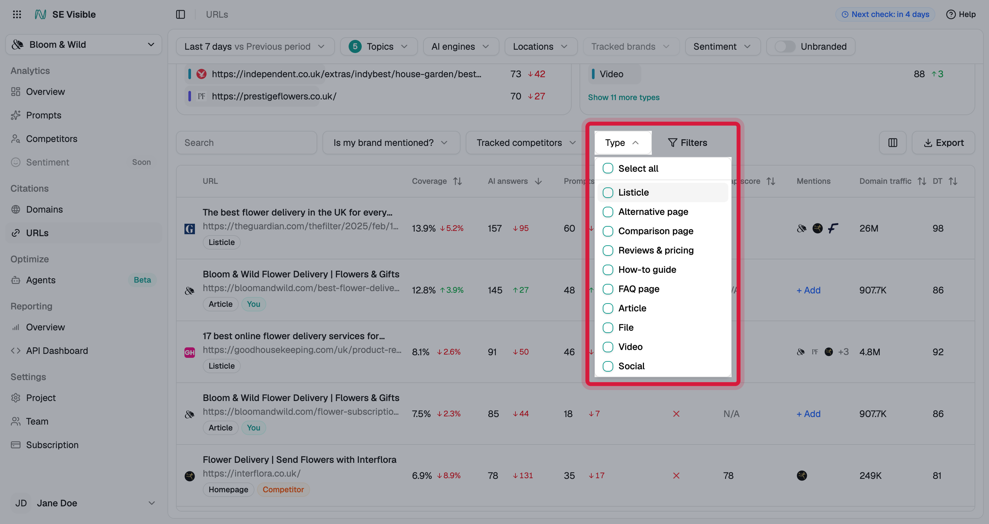Toggle the Unbranded switch
Viewport: 989px width, 524px height.
[785, 46]
